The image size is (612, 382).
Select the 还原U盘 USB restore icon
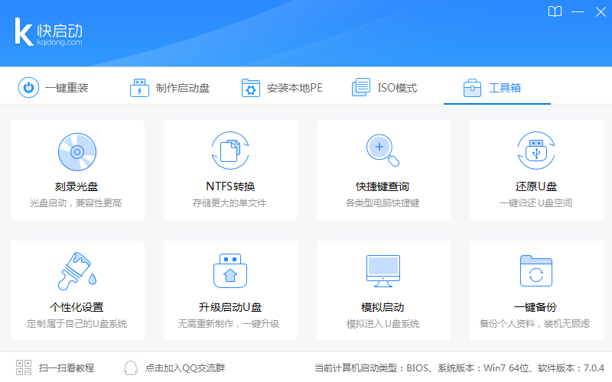coord(536,151)
